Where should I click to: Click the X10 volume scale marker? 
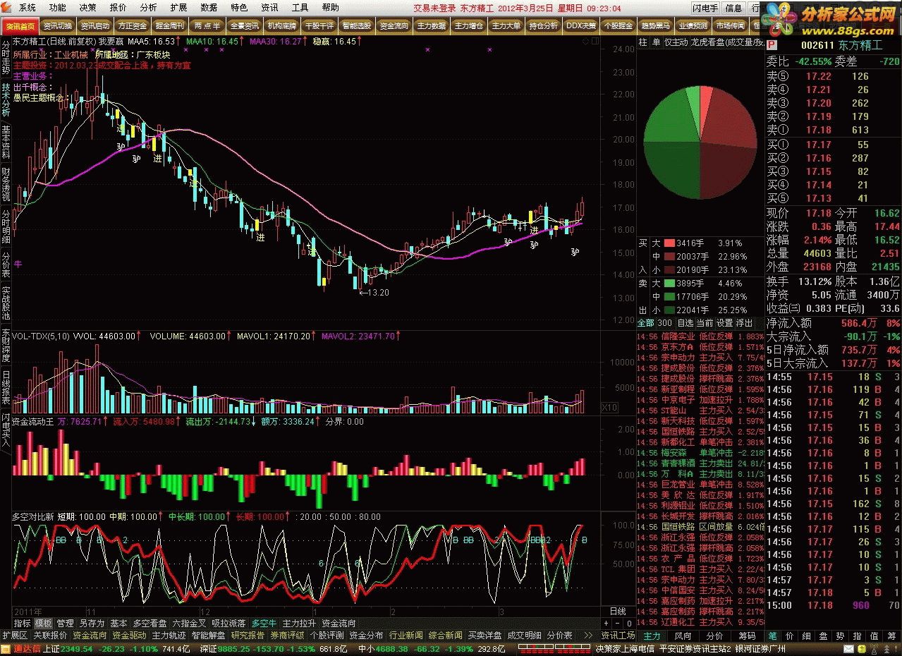[x=609, y=407]
